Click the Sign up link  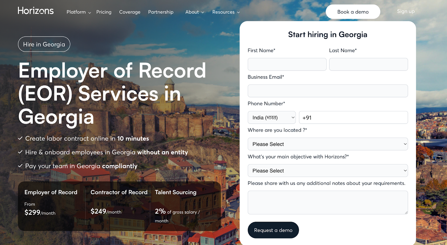coord(406,11)
